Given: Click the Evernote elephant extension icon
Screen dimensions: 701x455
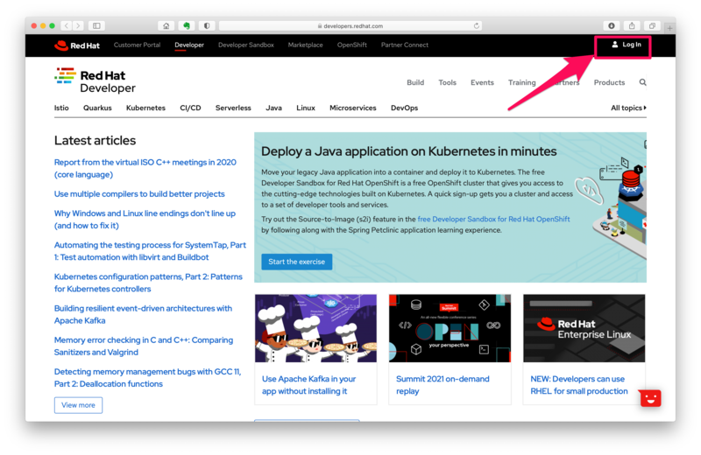Looking at the screenshot, I should tap(187, 26).
